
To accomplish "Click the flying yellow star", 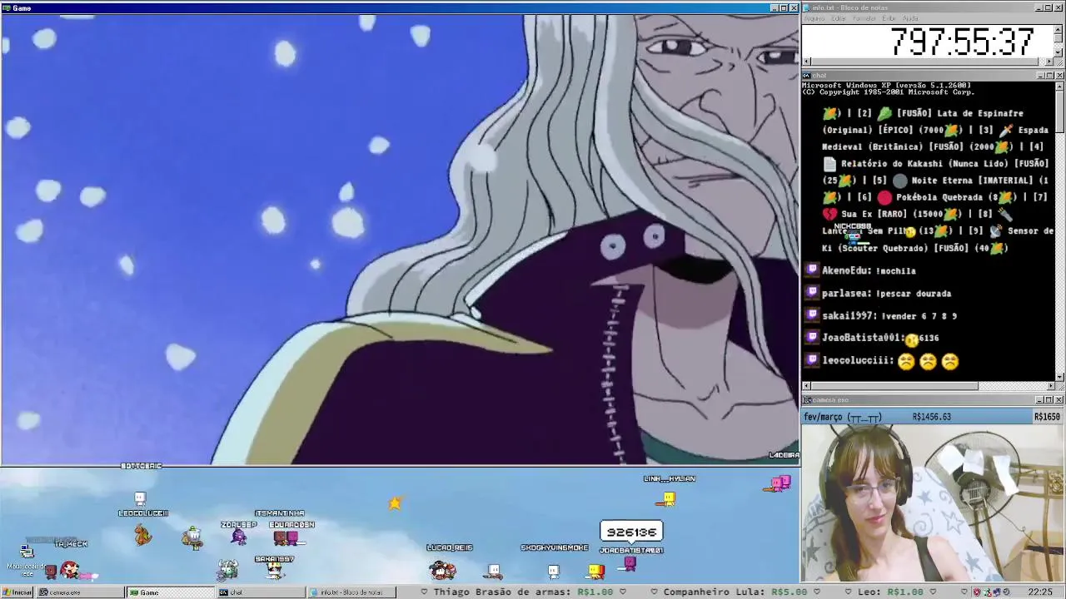I will pos(395,502).
